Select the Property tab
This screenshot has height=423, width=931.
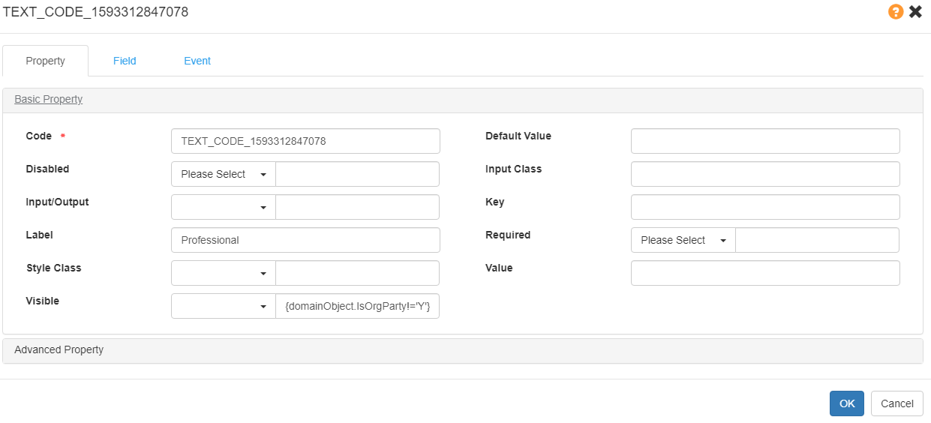coord(46,61)
